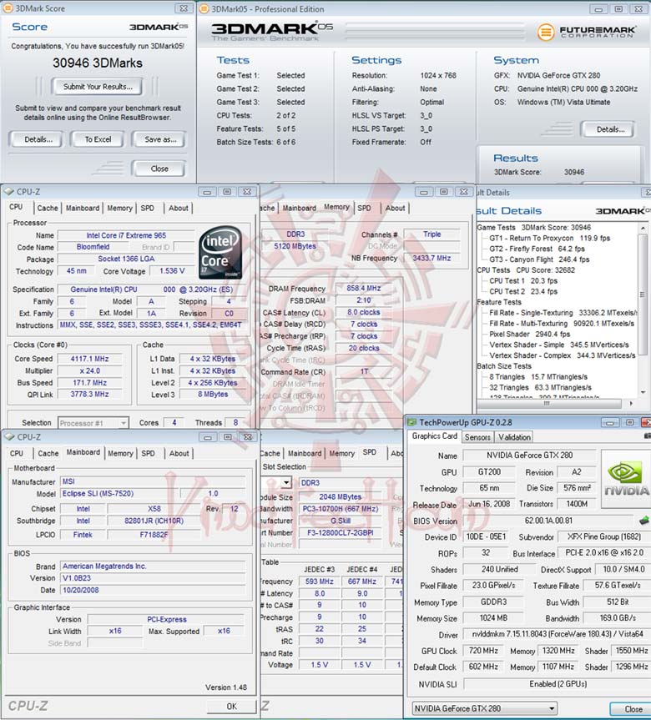Click Details in the 3DMark Score window
The image size is (651, 720).
click(38, 139)
